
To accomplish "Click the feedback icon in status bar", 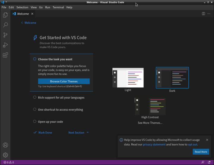I will click(x=203, y=162).
